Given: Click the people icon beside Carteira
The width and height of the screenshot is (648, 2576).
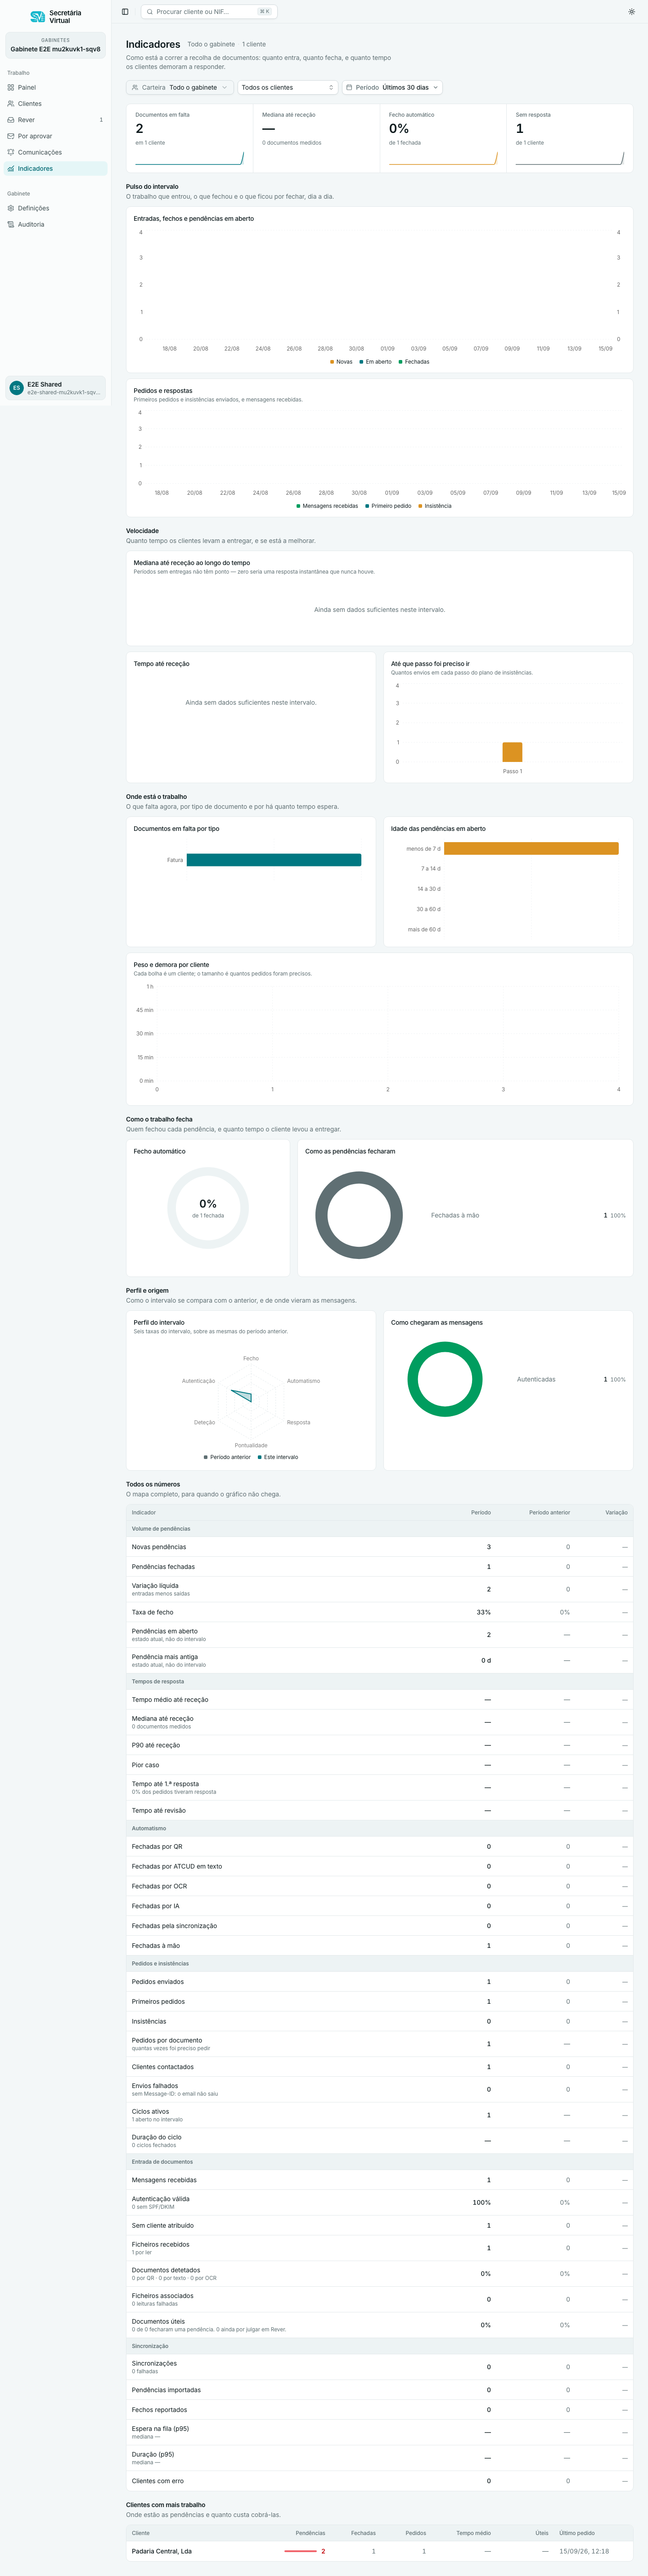Looking at the screenshot, I should (x=135, y=88).
